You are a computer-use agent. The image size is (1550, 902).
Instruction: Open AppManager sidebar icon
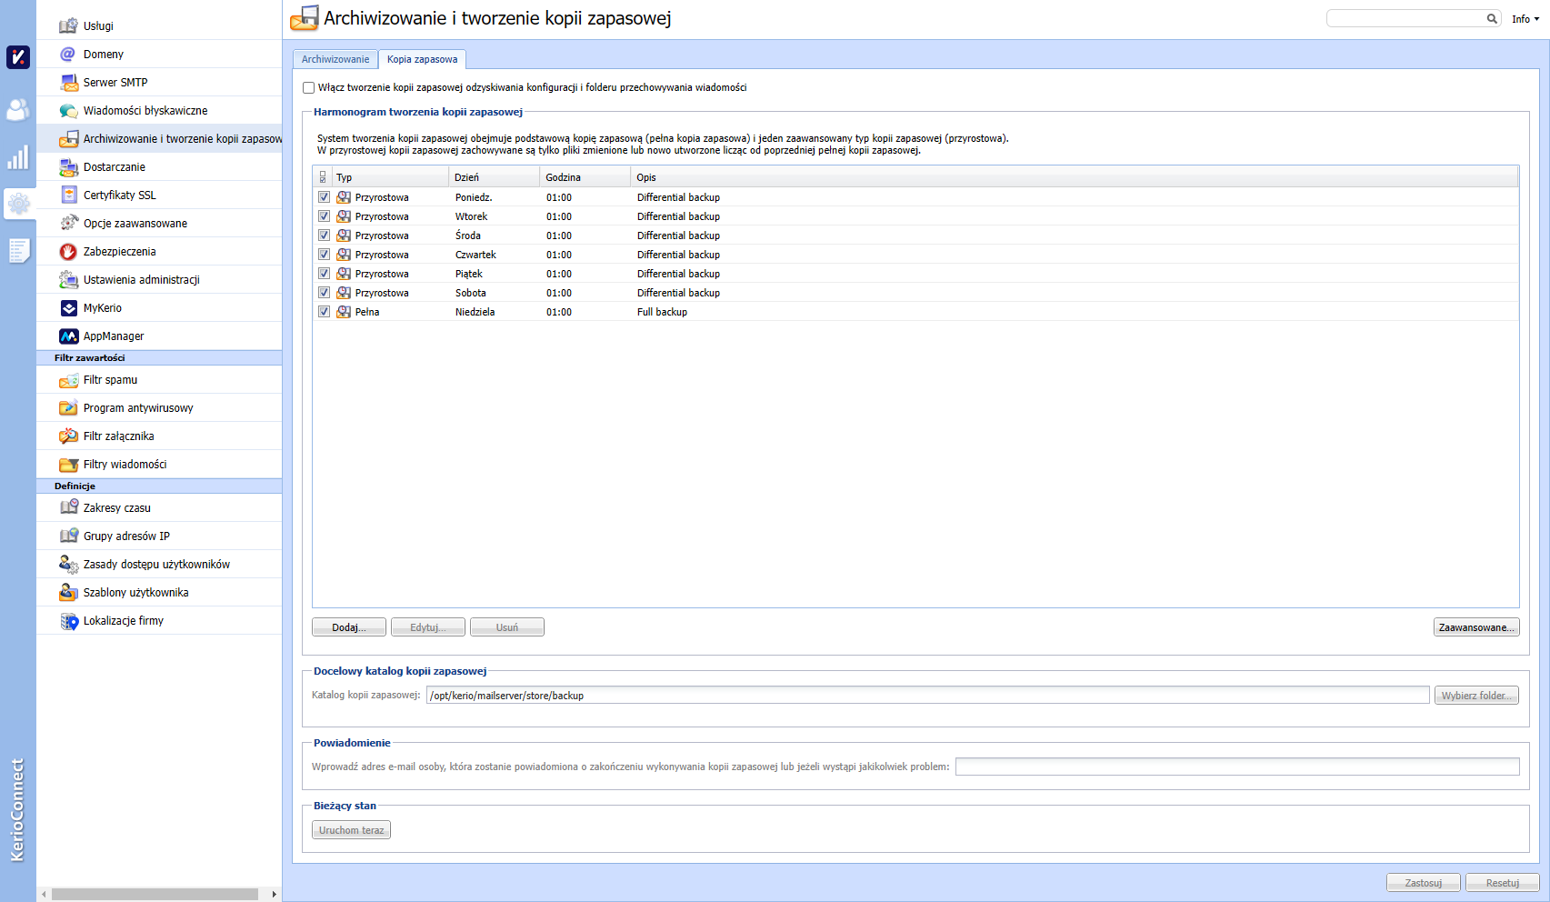[68, 336]
